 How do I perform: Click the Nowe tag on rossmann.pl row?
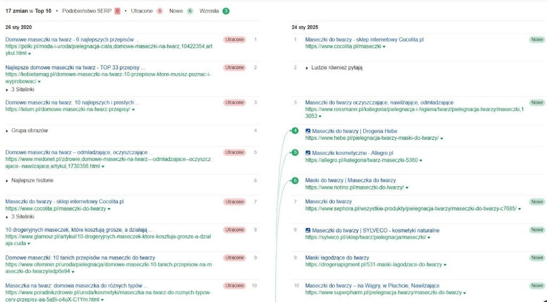(537, 102)
